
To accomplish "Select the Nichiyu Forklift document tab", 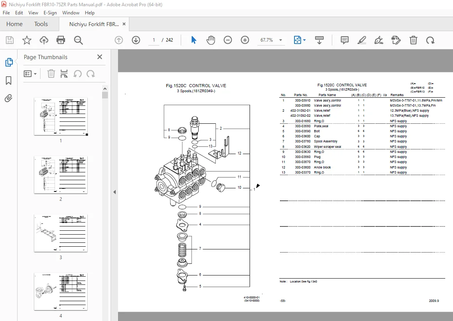I will click(94, 24).
